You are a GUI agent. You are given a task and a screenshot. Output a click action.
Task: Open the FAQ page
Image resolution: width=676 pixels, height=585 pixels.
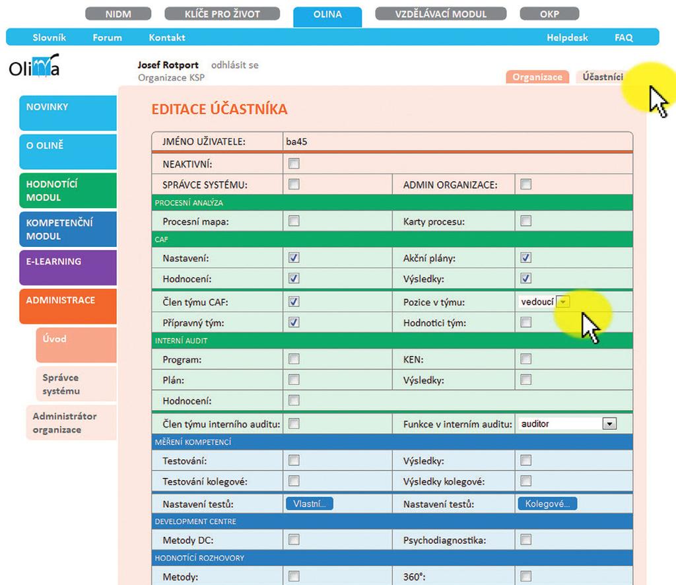click(624, 38)
